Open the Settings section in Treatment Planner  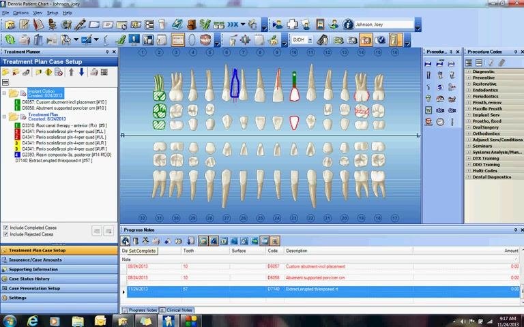tap(59, 298)
